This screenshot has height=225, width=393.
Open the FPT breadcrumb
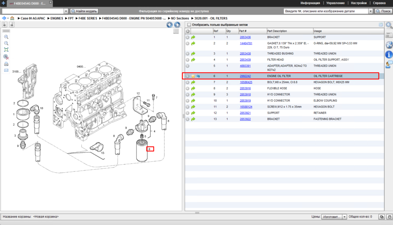tap(71, 18)
